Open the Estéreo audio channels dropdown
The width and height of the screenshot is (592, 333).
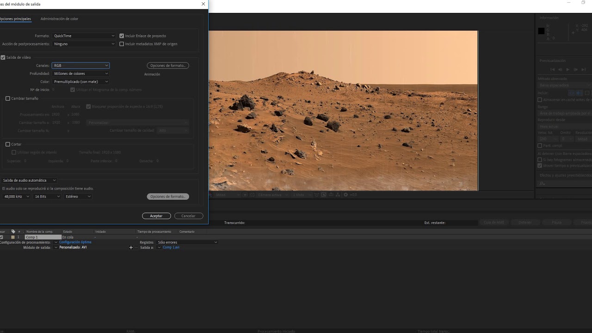78,197
